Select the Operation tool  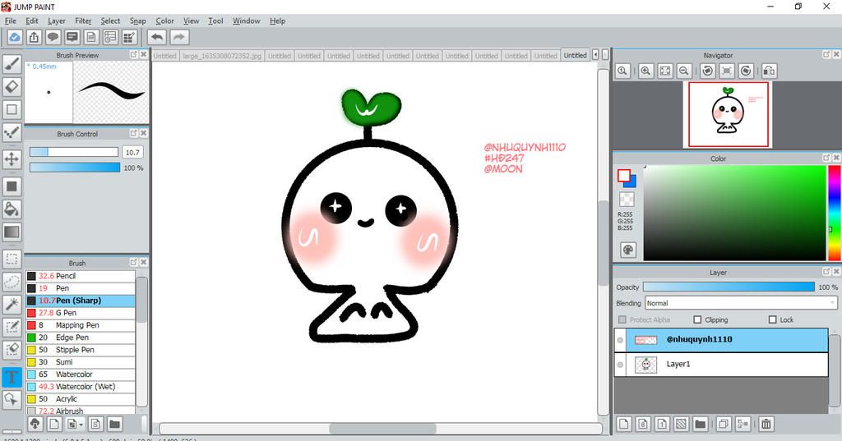(12, 399)
